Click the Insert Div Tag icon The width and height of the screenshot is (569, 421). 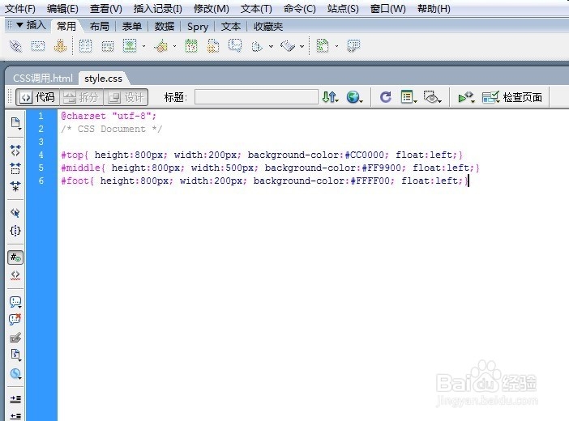(108, 46)
